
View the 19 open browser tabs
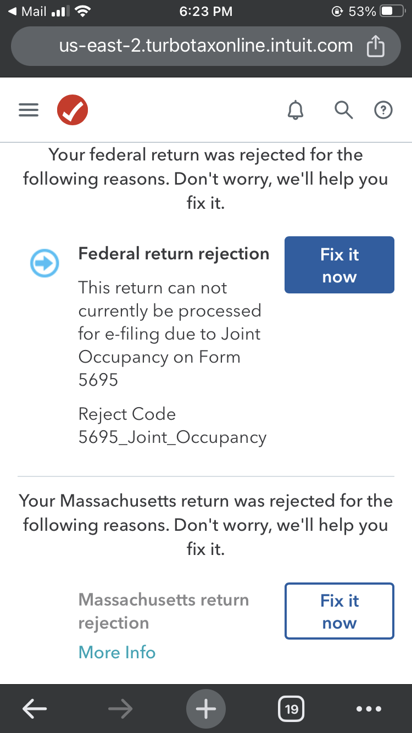click(x=291, y=708)
